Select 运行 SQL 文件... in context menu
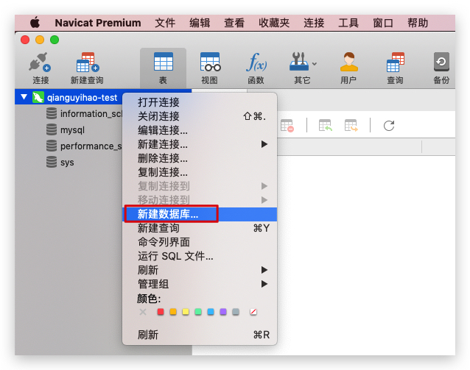Viewport: 470px width, 370px height. [x=175, y=256]
